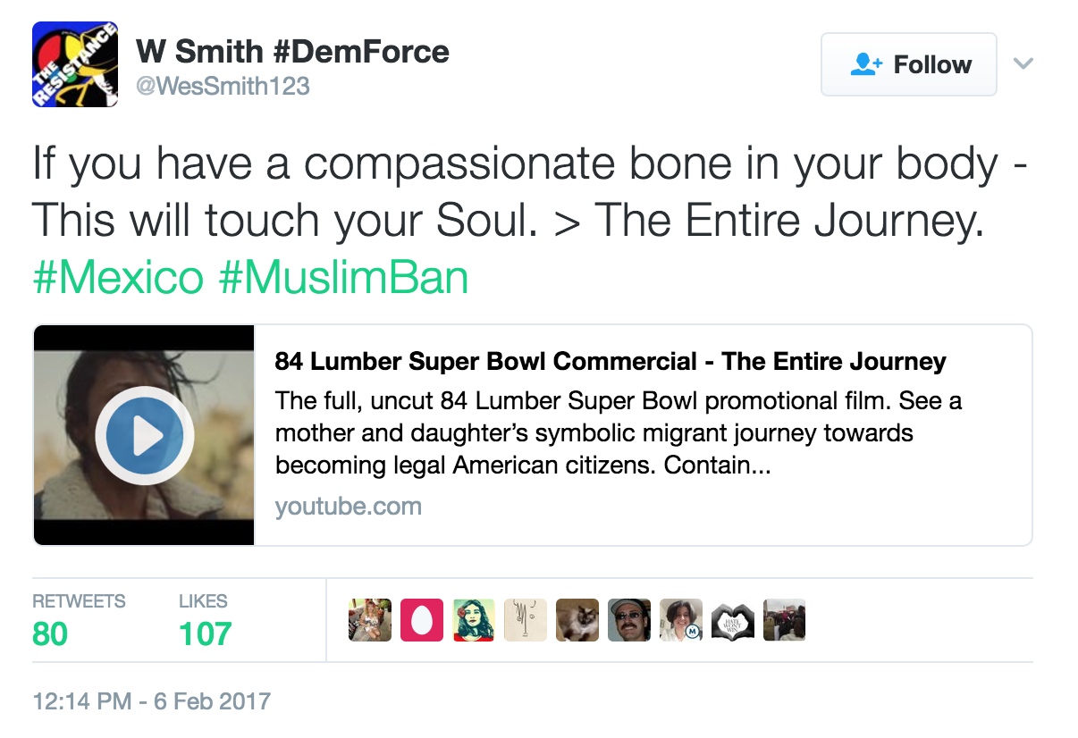Select the Hate Won't Win heart-hands avatar
1078x738 pixels.
pos(732,620)
